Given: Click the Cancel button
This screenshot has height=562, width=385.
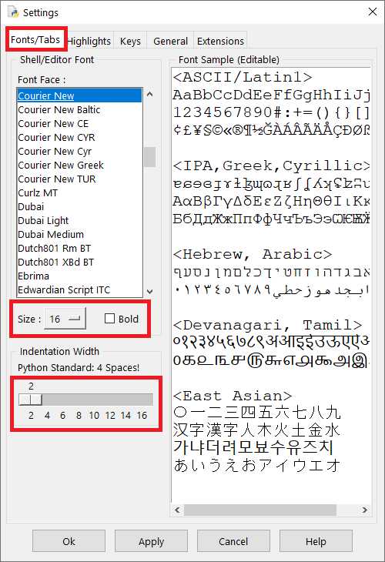Looking at the screenshot, I should (233, 541).
